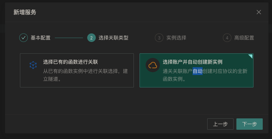Click the progress line between steps 1 and 2
Screen dimensions: 272x139
[69, 38]
